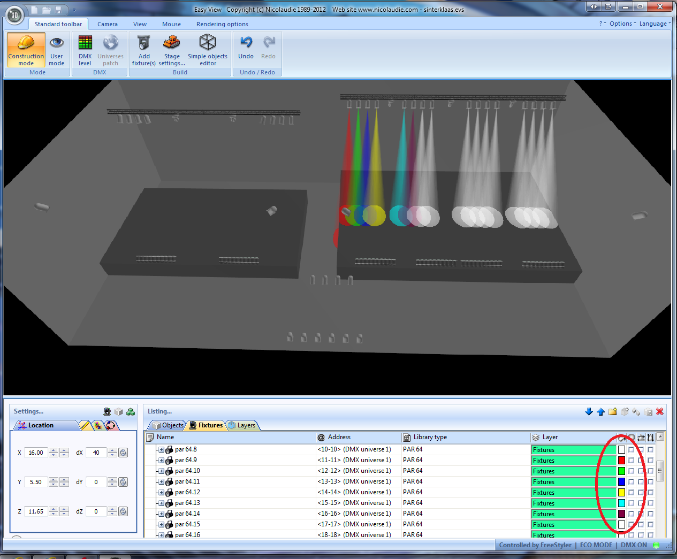
Task: Tick the first checkbox in the par 64.11 row
Action: [x=632, y=481]
